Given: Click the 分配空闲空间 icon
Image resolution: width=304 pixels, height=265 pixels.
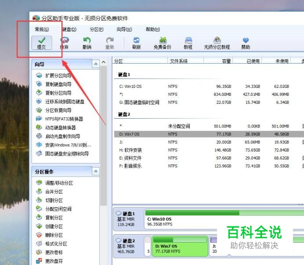Looking at the screenshot, I should 39,209.
